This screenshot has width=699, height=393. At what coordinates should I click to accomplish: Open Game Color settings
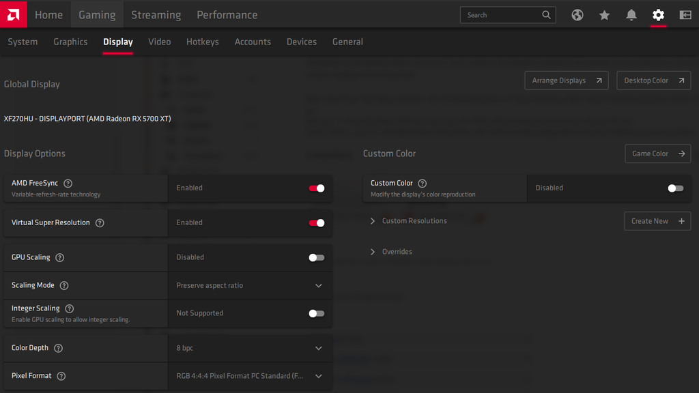[x=657, y=154]
